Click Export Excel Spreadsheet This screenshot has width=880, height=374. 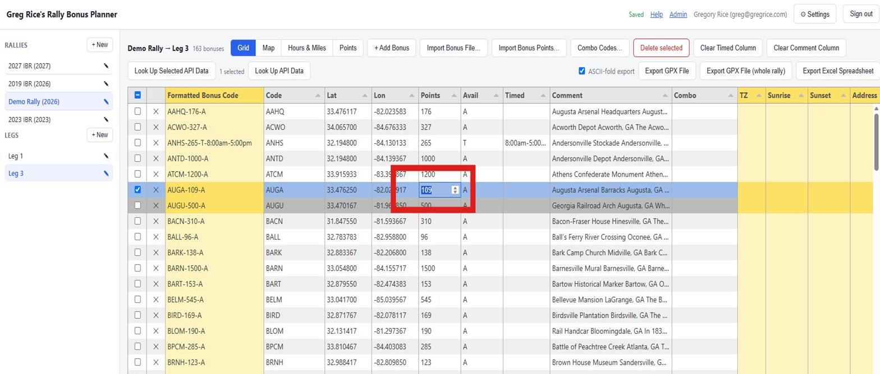coord(838,71)
